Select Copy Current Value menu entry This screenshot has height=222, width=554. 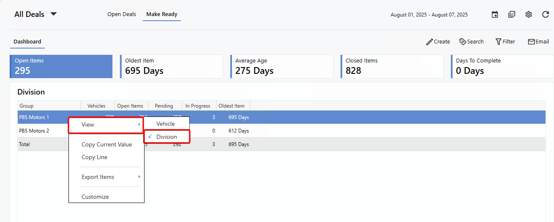pos(106,144)
